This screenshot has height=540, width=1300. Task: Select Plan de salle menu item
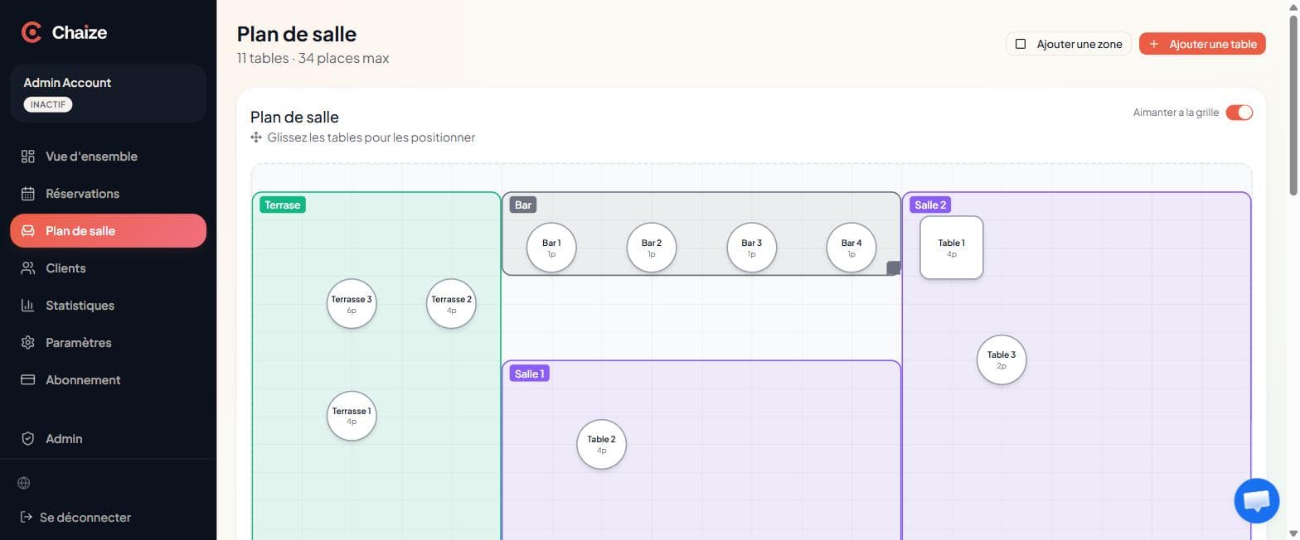(108, 231)
